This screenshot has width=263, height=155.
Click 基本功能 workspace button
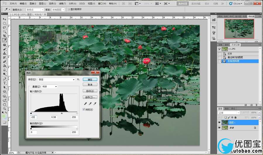pyautogui.click(x=196, y=4)
